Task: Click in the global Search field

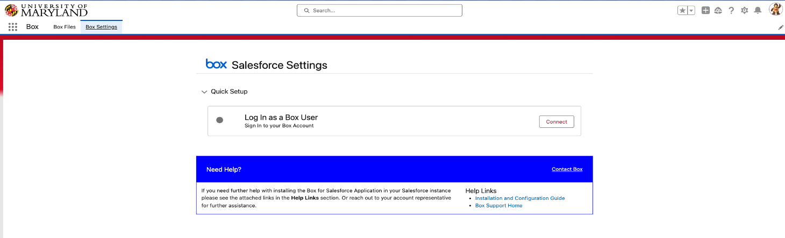Action: pos(380,10)
